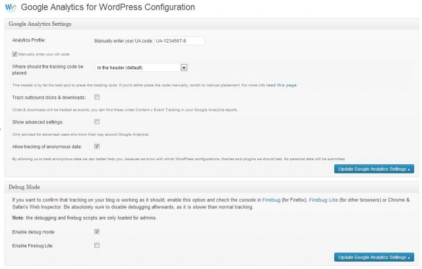Click the 'Enable Firebug Lite:' label
The width and height of the screenshot is (422, 269).
33,246
